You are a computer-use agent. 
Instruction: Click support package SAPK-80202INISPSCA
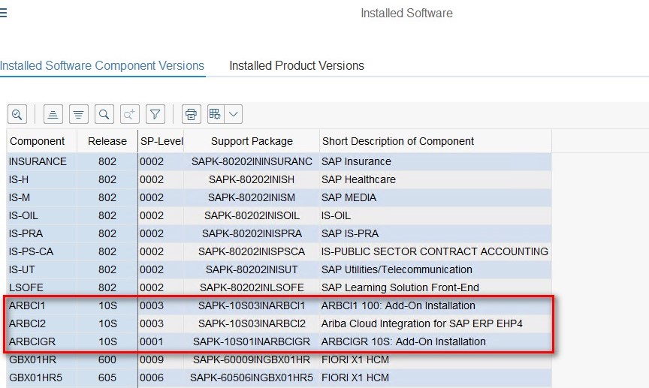tap(252, 251)
